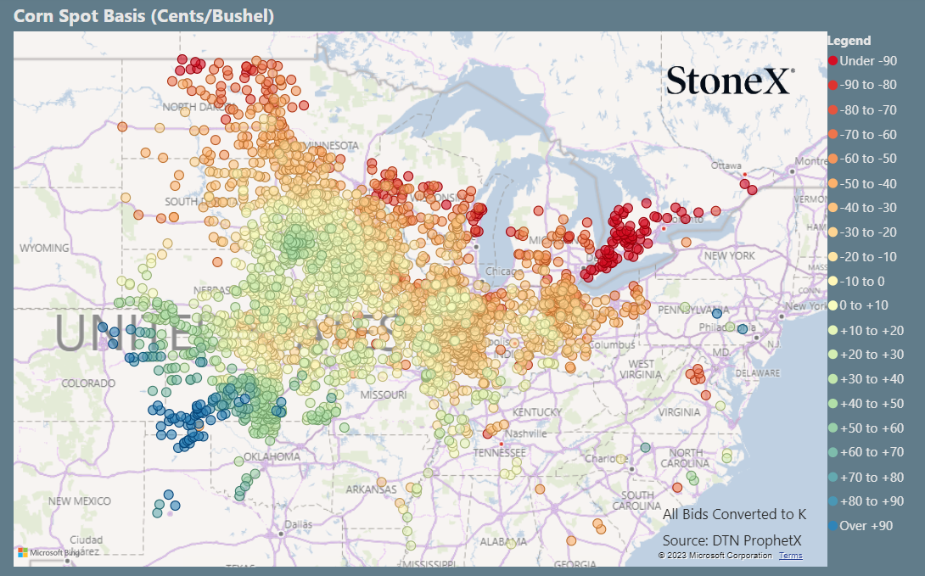Click the 'All Bids Converted to K' note
The image size is (925, 576).
pyautogui.click(x=734, y=514)
